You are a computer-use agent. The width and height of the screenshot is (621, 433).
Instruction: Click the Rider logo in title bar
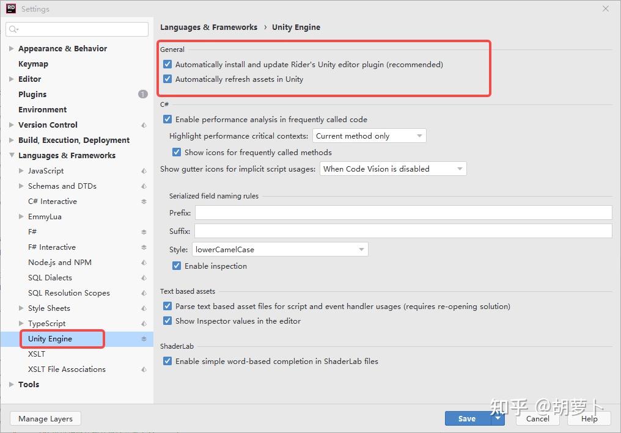(x=10, y=9)
